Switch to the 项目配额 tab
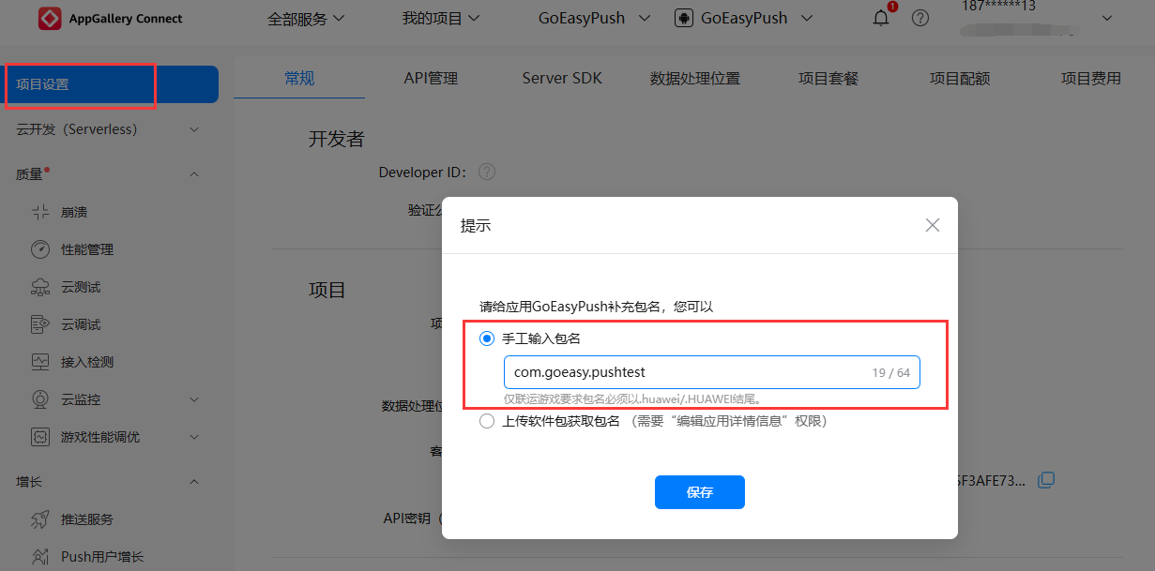1155x571 pixels. pos(960,79)
